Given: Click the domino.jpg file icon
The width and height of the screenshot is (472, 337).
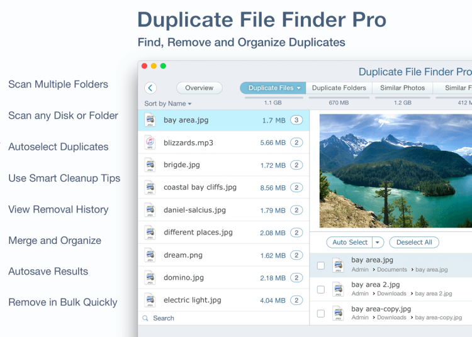Looking at the screenshot, I should click(150, 278).
